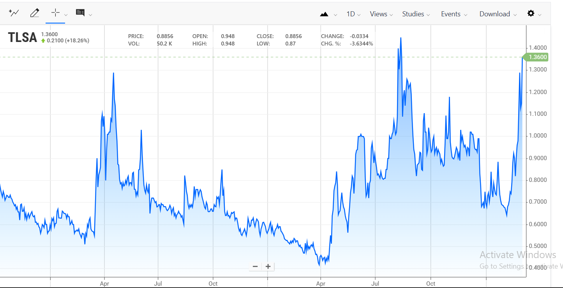563x288 pixels.
Task: Click the settings gear icon
Action: pyautogui.click(x=531, y=14)
